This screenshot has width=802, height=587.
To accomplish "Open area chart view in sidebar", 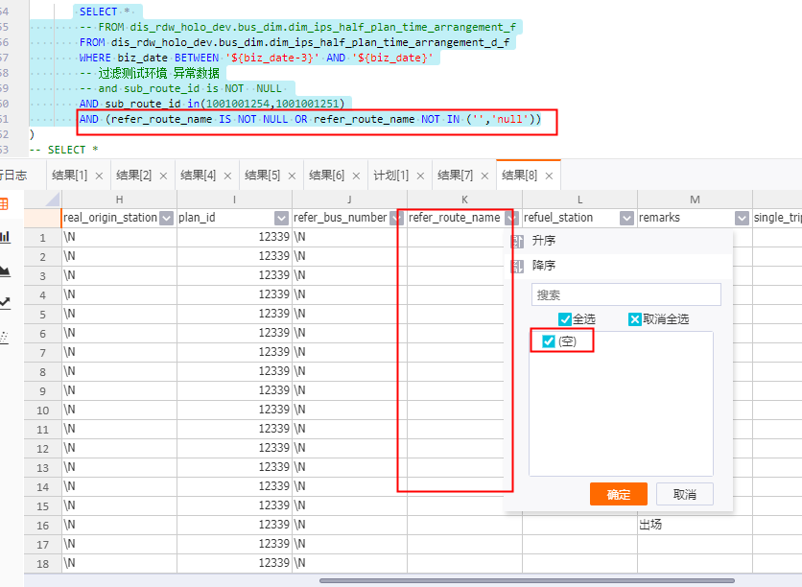I will click(5, 270).
